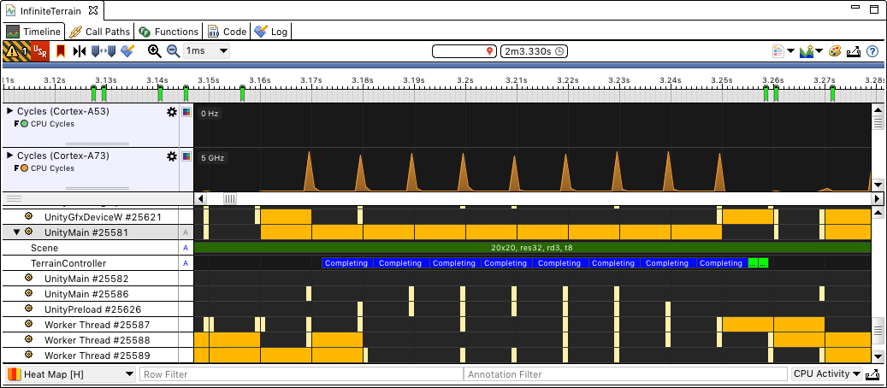Click the 2m3.330s duration field
Image resolution: width=887 pixels, height=388 pixels.
(534, 51)
